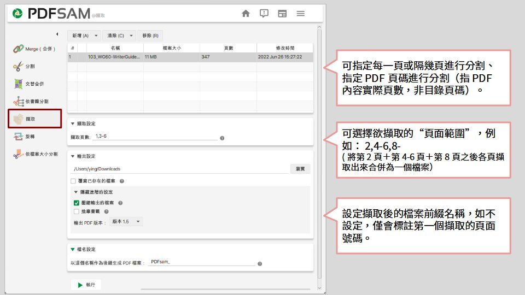525x295 pixels.
Task: Collapse the 擷取設定 section
Action: pyautogui.click(x=73, y=123)
